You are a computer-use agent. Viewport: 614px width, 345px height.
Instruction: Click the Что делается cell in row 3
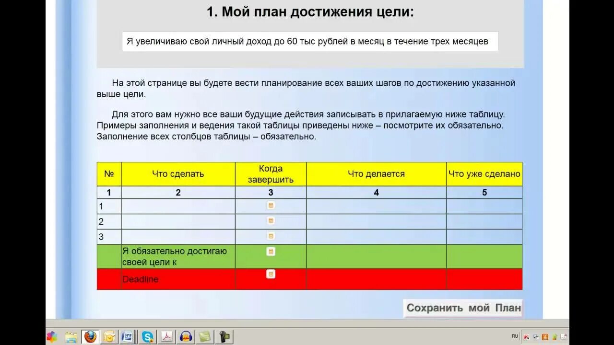(x=376, y=237)
